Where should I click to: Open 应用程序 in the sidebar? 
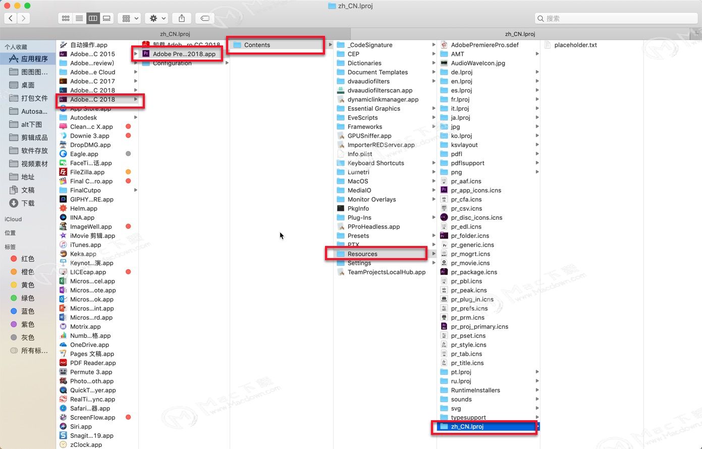28,59
